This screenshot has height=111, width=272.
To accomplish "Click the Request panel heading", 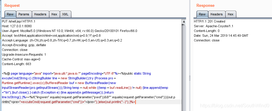I will (x=12, y=6).
